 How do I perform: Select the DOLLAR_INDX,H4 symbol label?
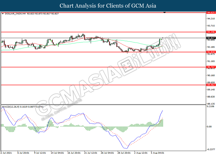[14, 14]
